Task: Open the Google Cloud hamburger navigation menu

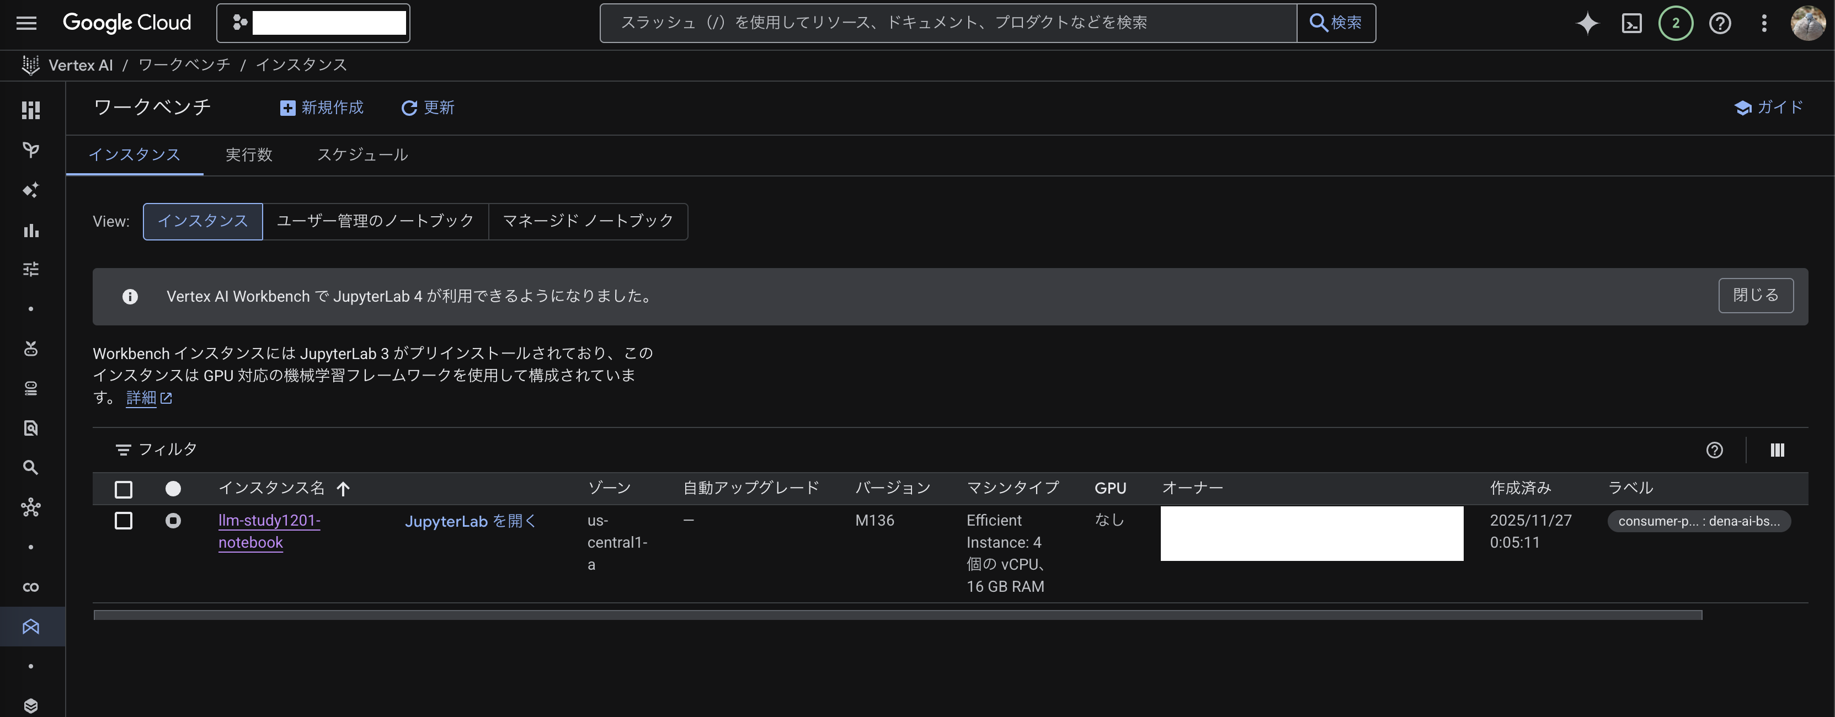Action: click(x=26, y=23)
